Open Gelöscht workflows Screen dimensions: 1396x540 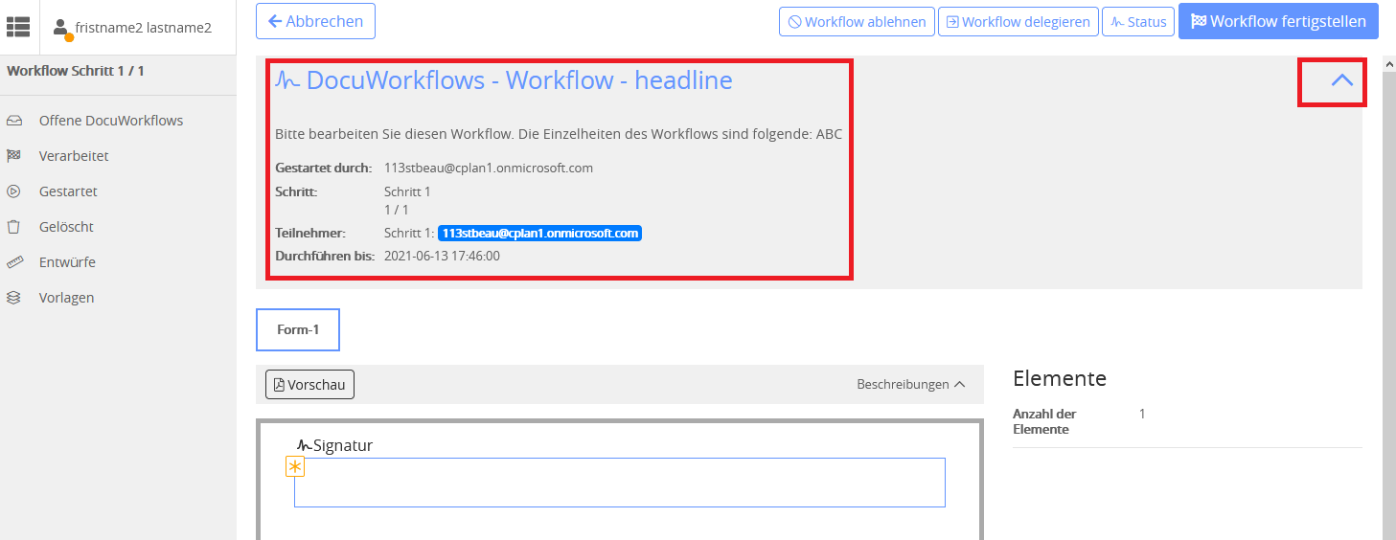coord(66,227)
